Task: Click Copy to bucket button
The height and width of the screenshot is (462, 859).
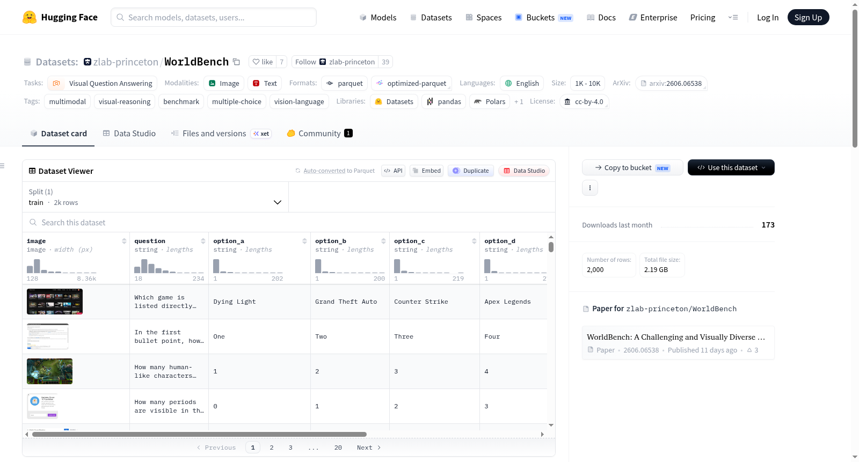Action: pos(632,167)
